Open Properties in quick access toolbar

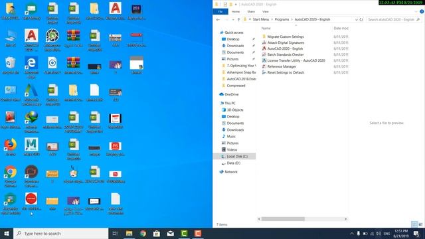pos(225,5)
